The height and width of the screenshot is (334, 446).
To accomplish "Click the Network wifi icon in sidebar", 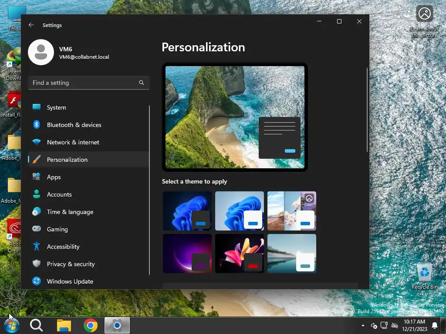I will [37, 142].
